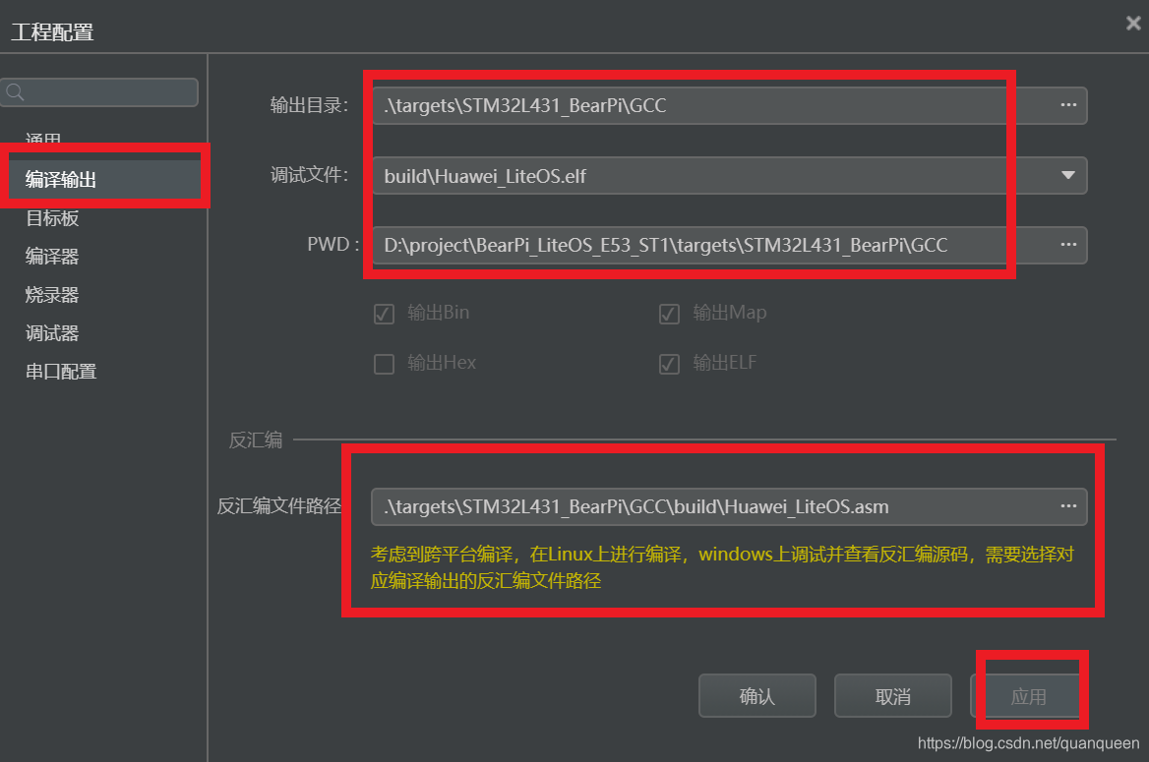Click the build\Huawei_LiteOS.elf debug file field
The image size is (1149, 762).
coord(729,175)
